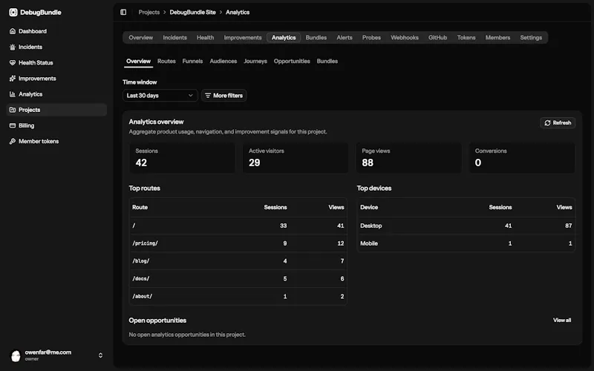Click the Mobile device row
Screen dimensions: 594x371
tap(466, 243)
